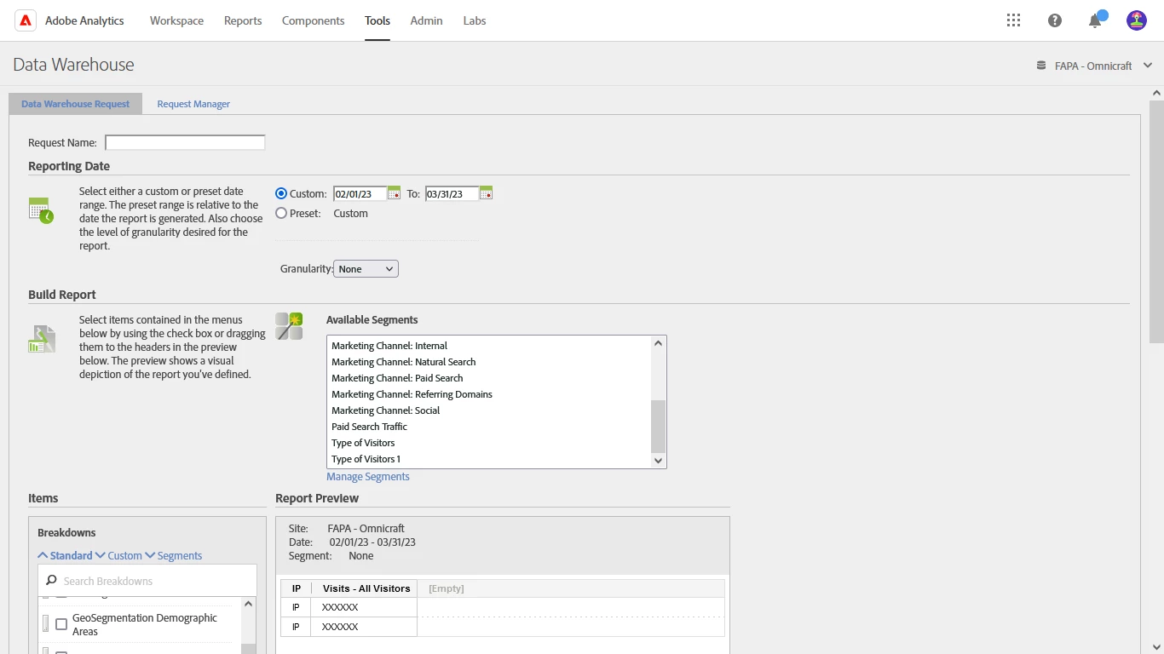Viewport: 1164px width, 654px height.
Task: Click the page scrollbar down arrow
Action: click(1156, 647)
